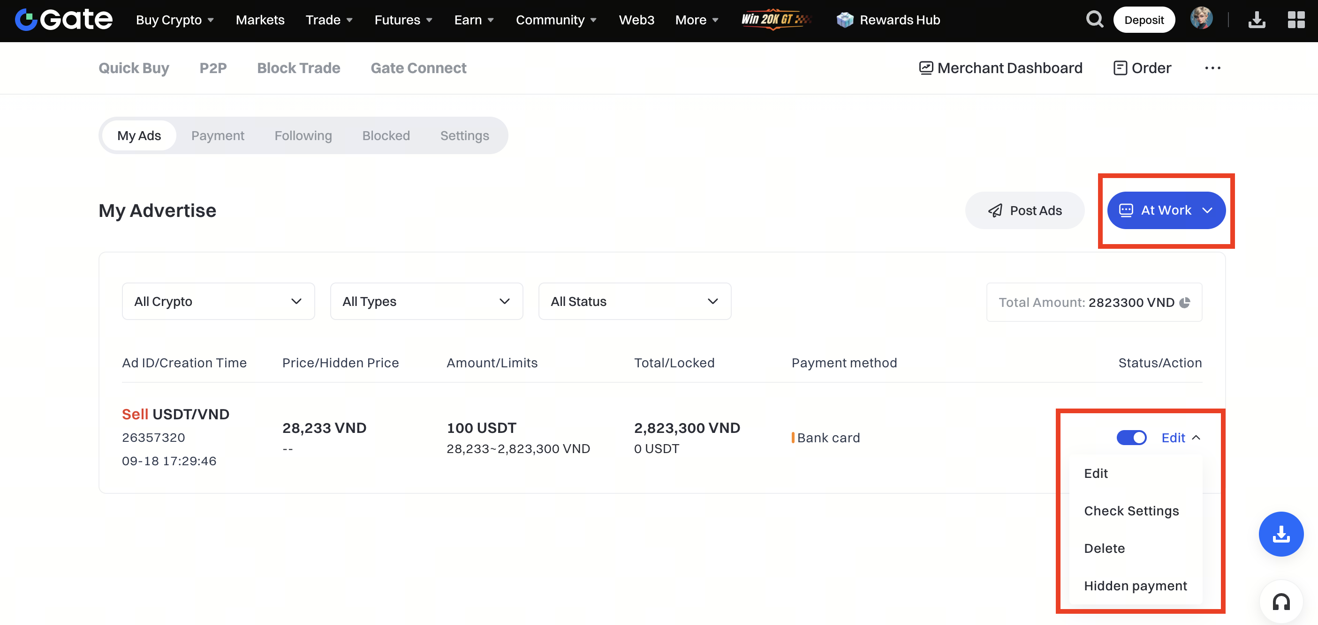Select Delete from the Edit menu
Image resolution: width=1318 pixels, height=625 pixels.
pos(1104,548)
